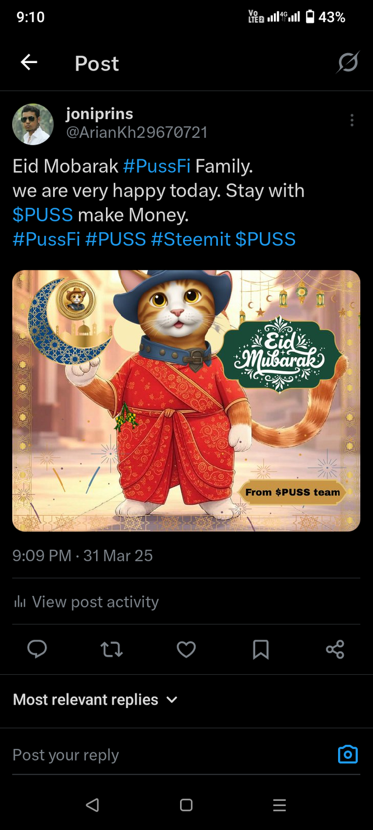Image resolution: width=373 pixels, height=830 pixels.
Task: Open the joniprins profile picture
Action: (33, 124)
